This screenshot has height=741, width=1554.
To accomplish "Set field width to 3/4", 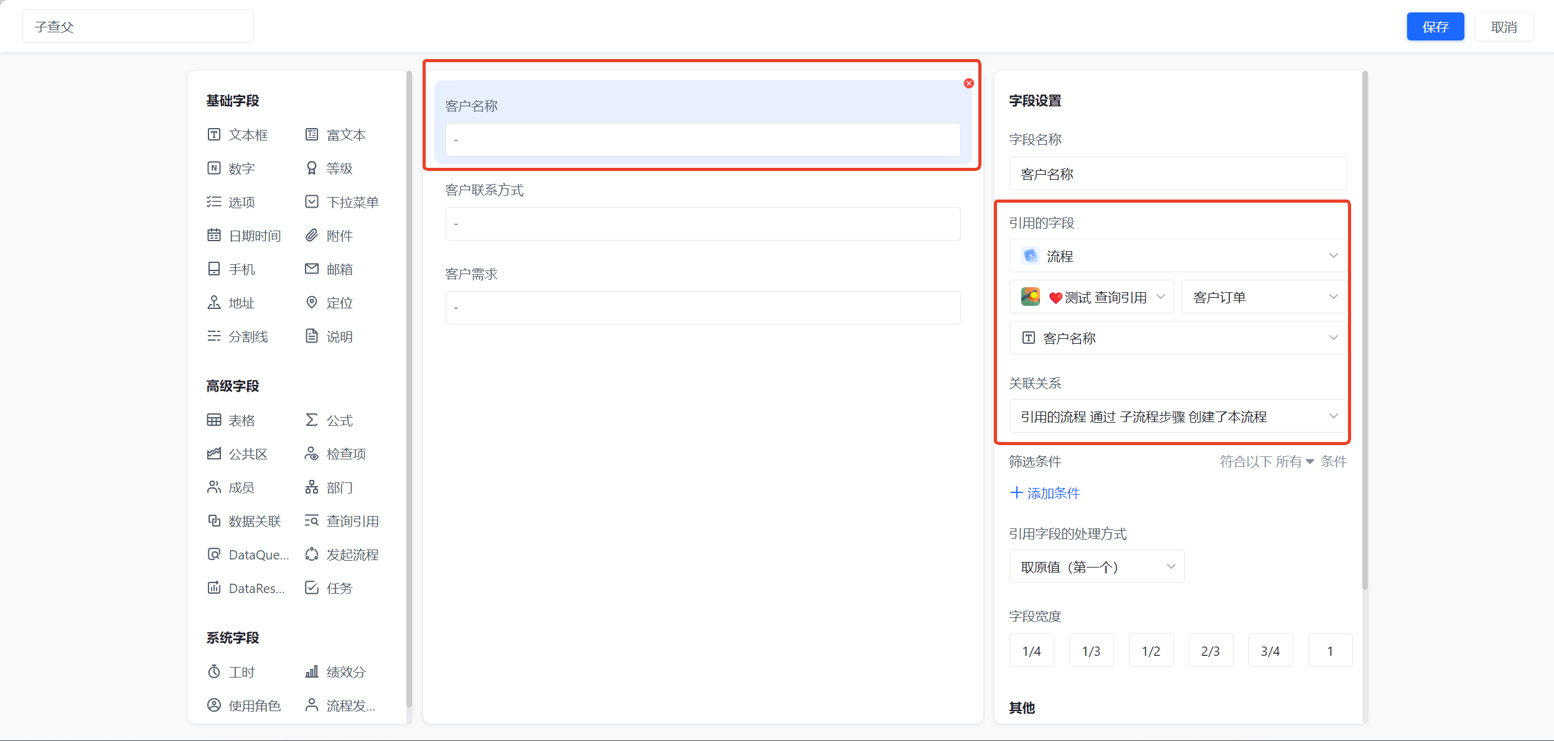I will [x=1271, y=651].
